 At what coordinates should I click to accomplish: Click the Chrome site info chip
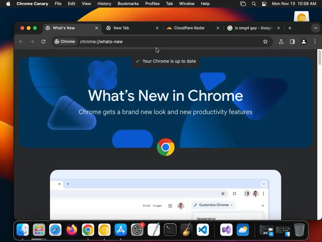[65, 42]
